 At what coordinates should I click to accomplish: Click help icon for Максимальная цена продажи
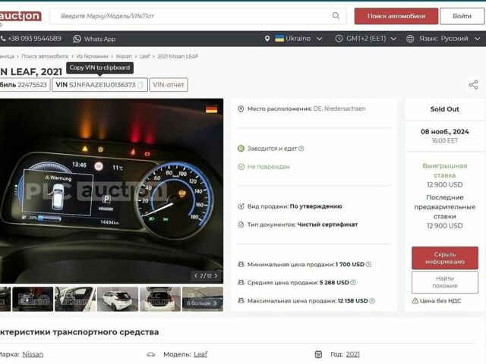[x=372, y=301]
